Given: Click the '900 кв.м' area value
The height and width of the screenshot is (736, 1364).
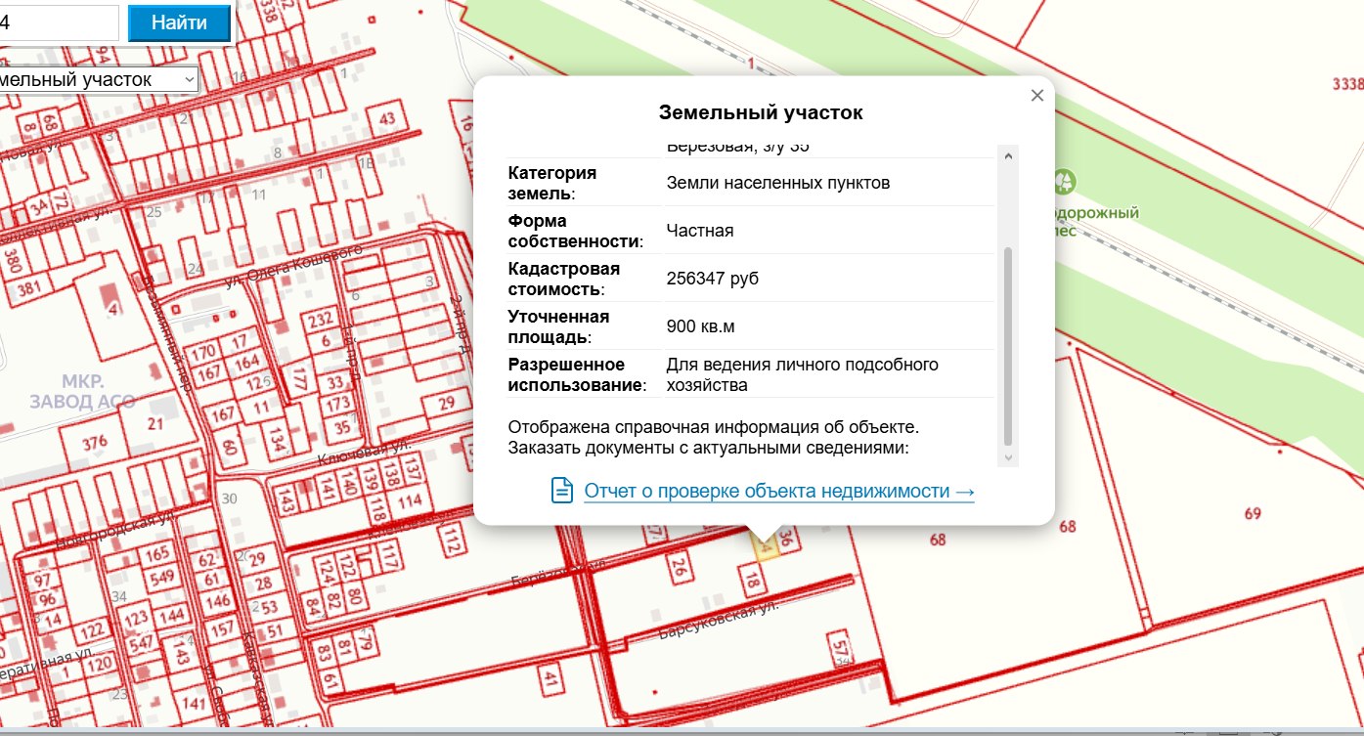Looking at the screenshot, I should click(700, 326).
